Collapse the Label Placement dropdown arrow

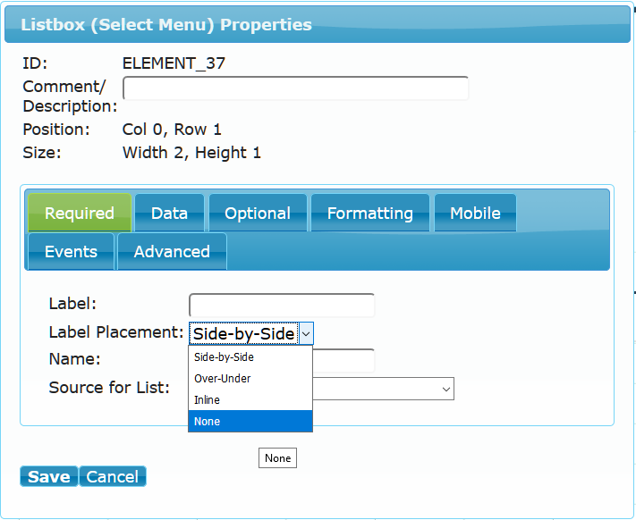[x=306, y=333]
